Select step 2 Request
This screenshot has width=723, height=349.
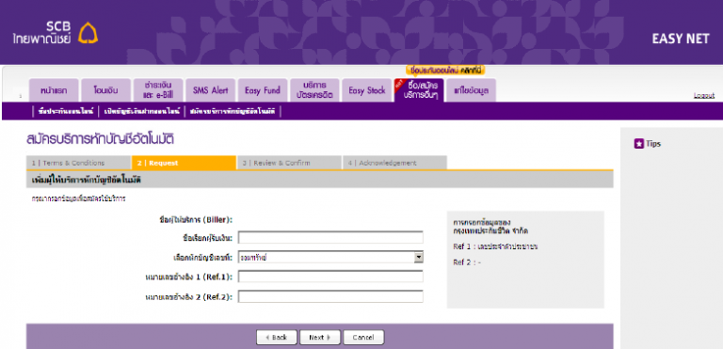point(184,163)
